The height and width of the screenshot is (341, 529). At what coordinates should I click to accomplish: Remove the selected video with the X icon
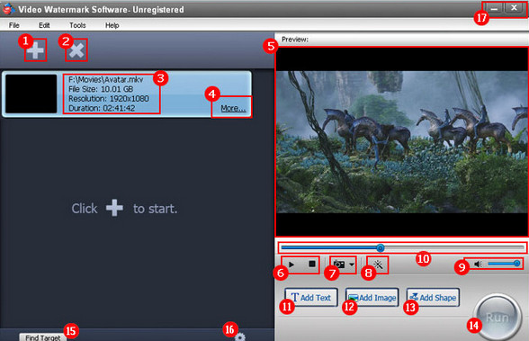76,50
